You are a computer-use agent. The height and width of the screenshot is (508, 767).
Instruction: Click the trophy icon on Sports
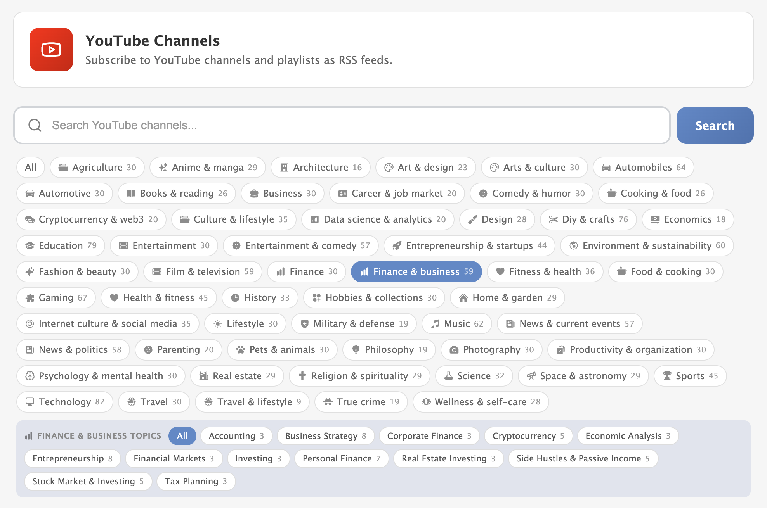pyautogui.click(x=667, y=376)
